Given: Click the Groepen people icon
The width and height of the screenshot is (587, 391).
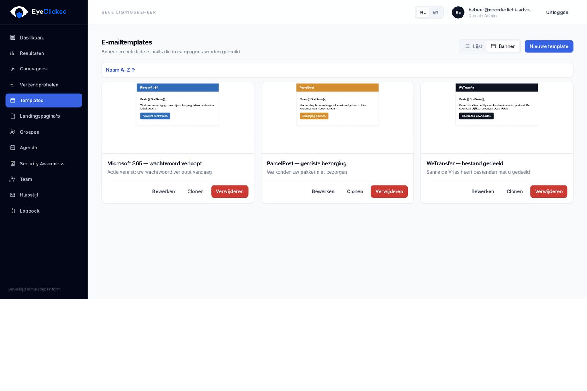Looking at the screenshot, I should (13, 132).
